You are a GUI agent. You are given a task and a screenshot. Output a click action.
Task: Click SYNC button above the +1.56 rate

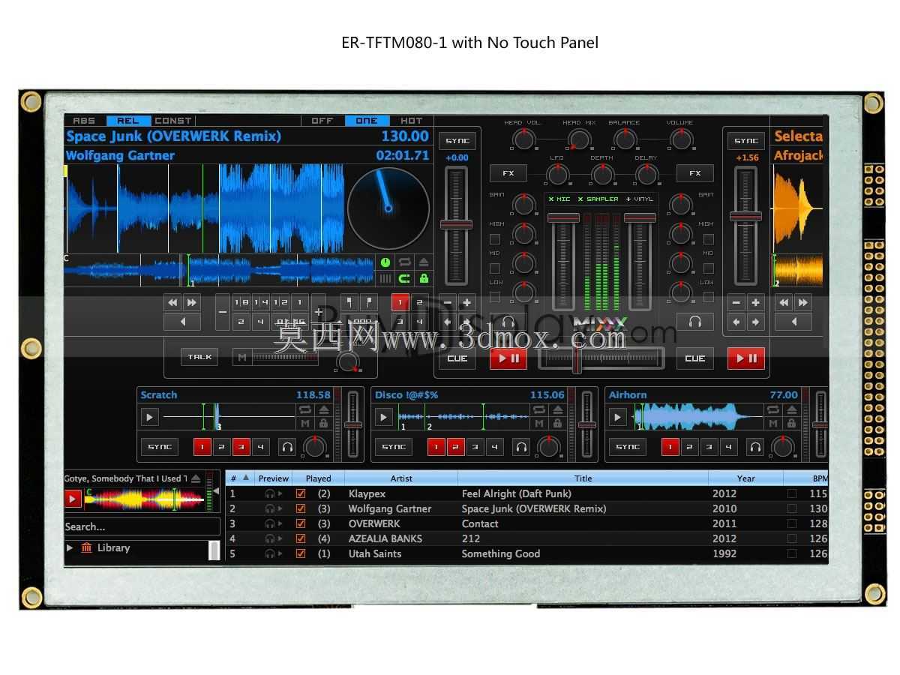point(746,141)
